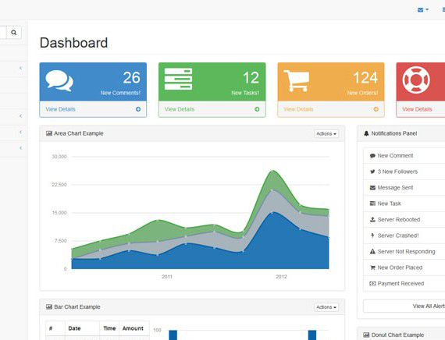Click the green arrow circle on Tasks card
The height and width of the screenshot is (340, 445).
click(x=257, y=109)
